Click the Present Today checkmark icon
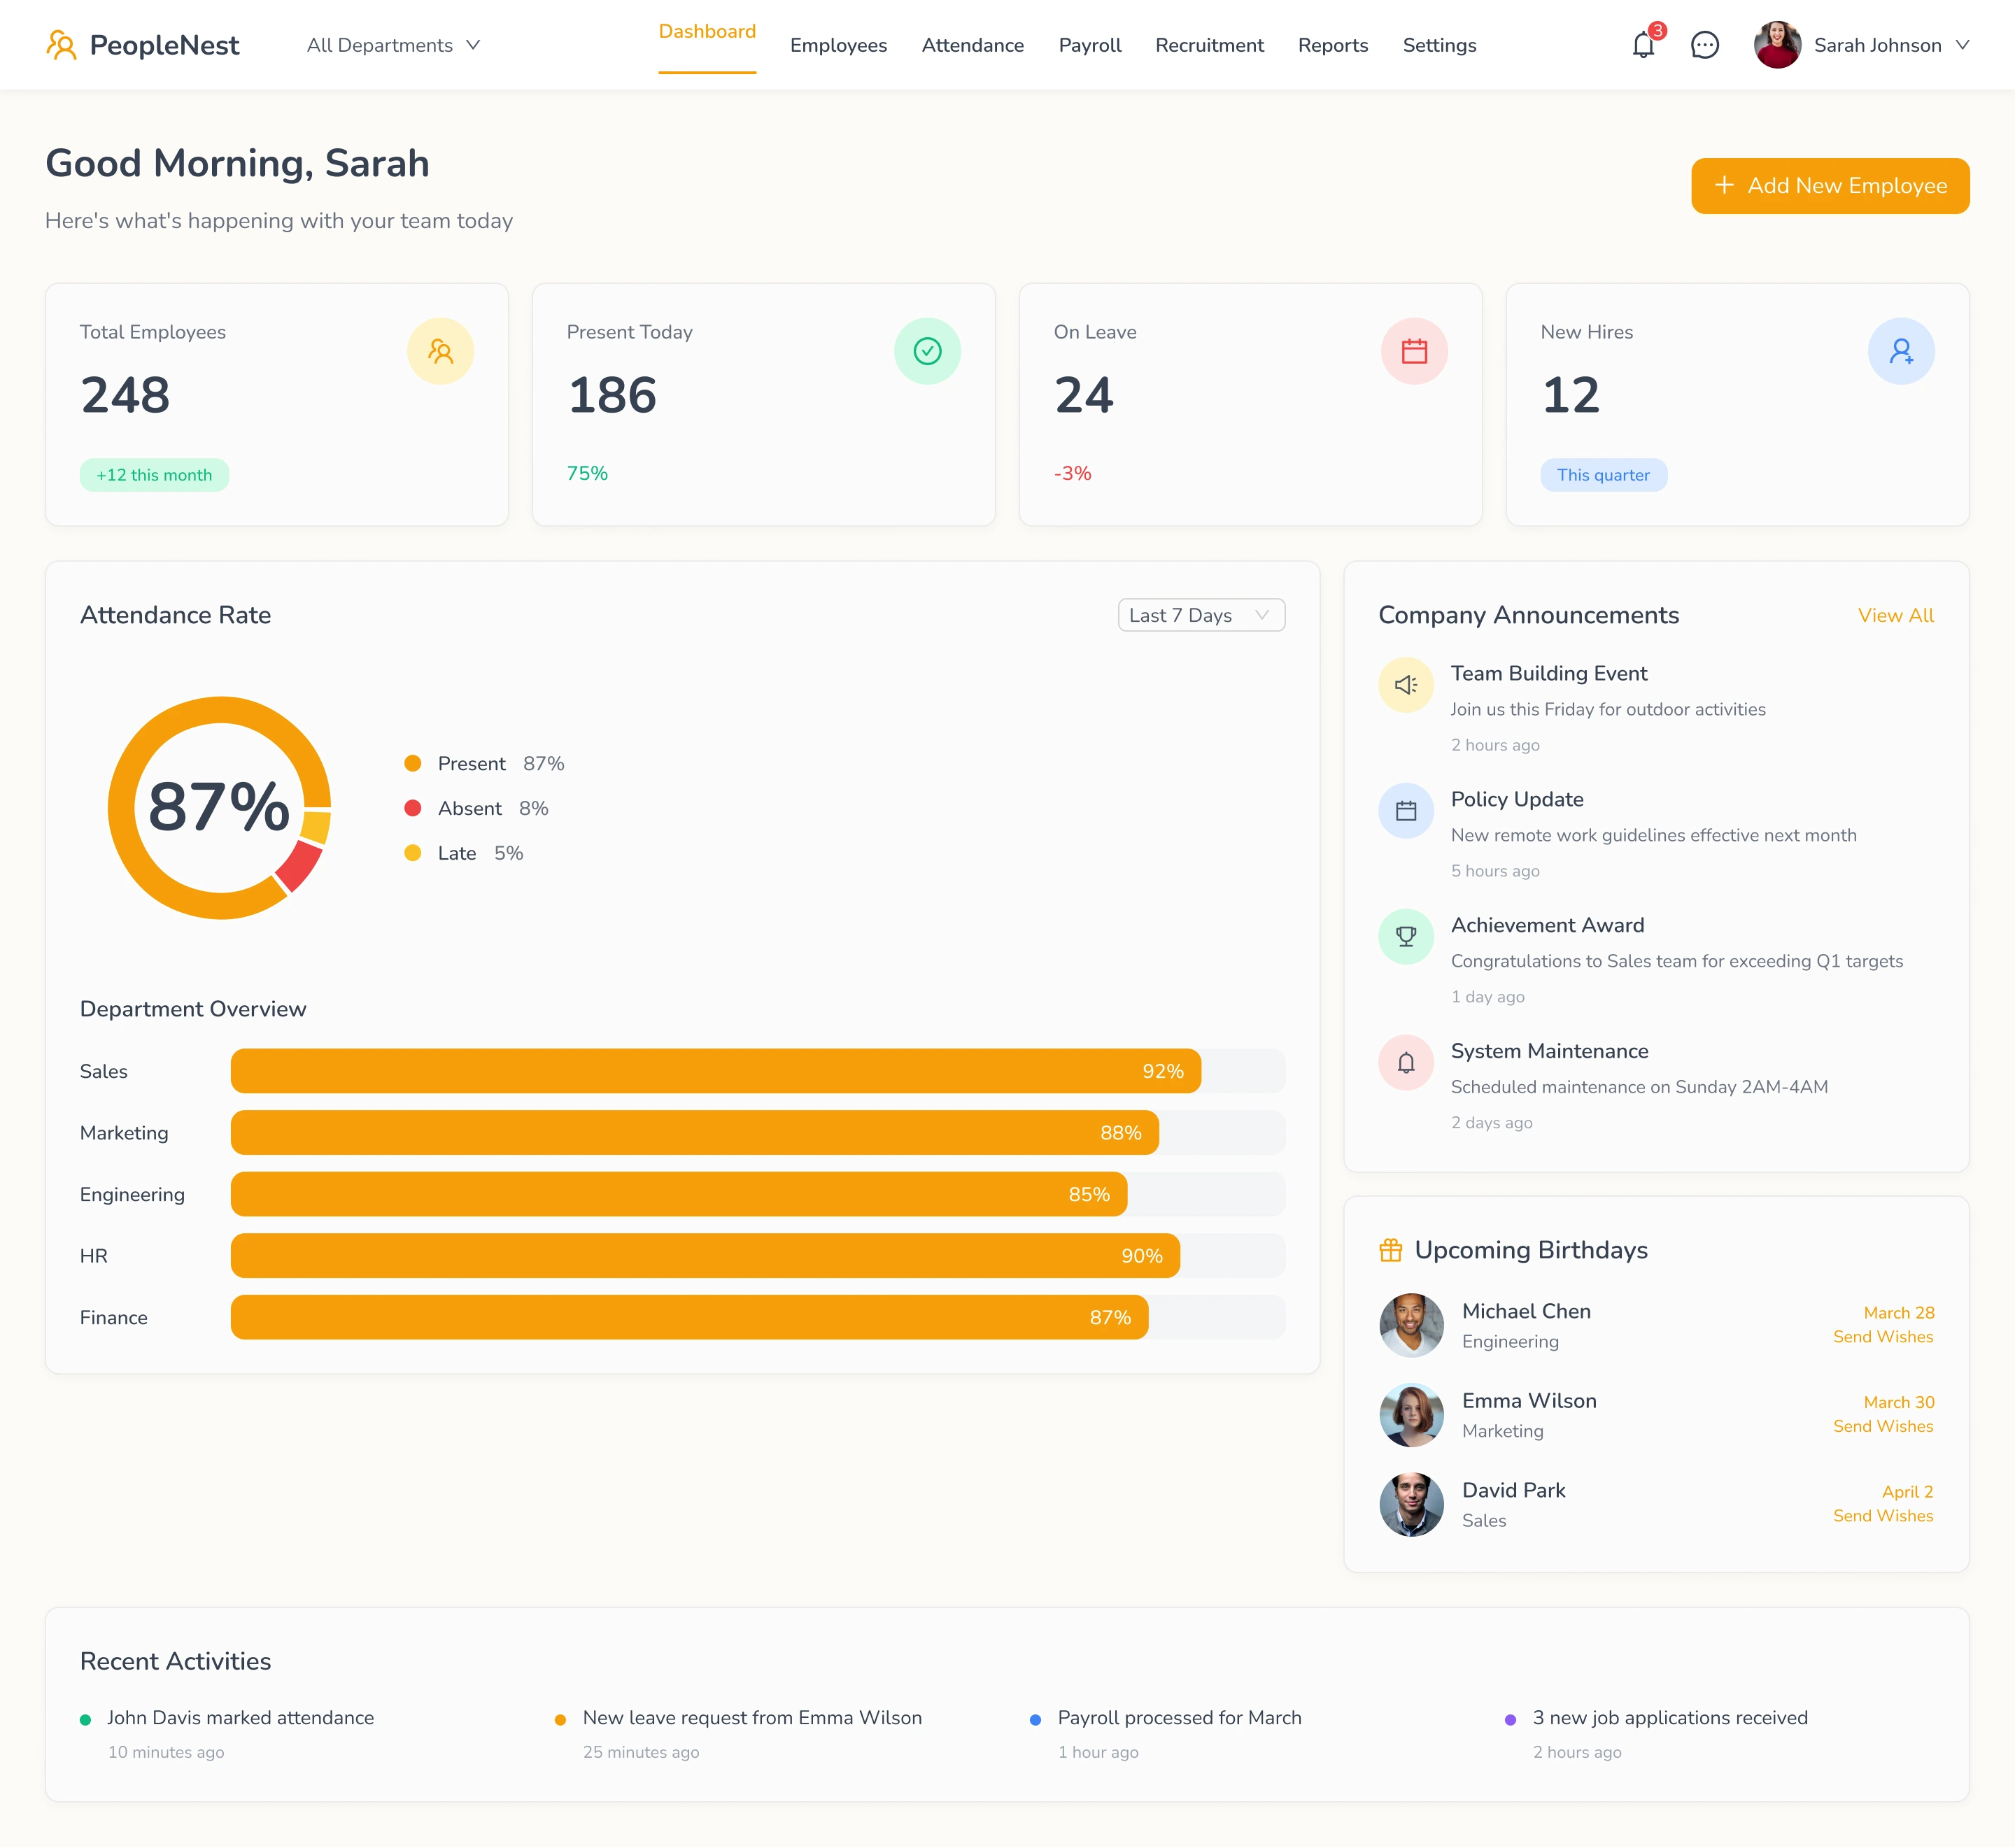2015x1848 pixels. pos(927,351)
